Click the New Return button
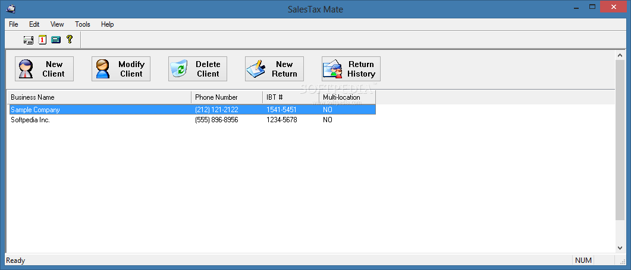Screen dimensions: 631x270 coord(274,69)
